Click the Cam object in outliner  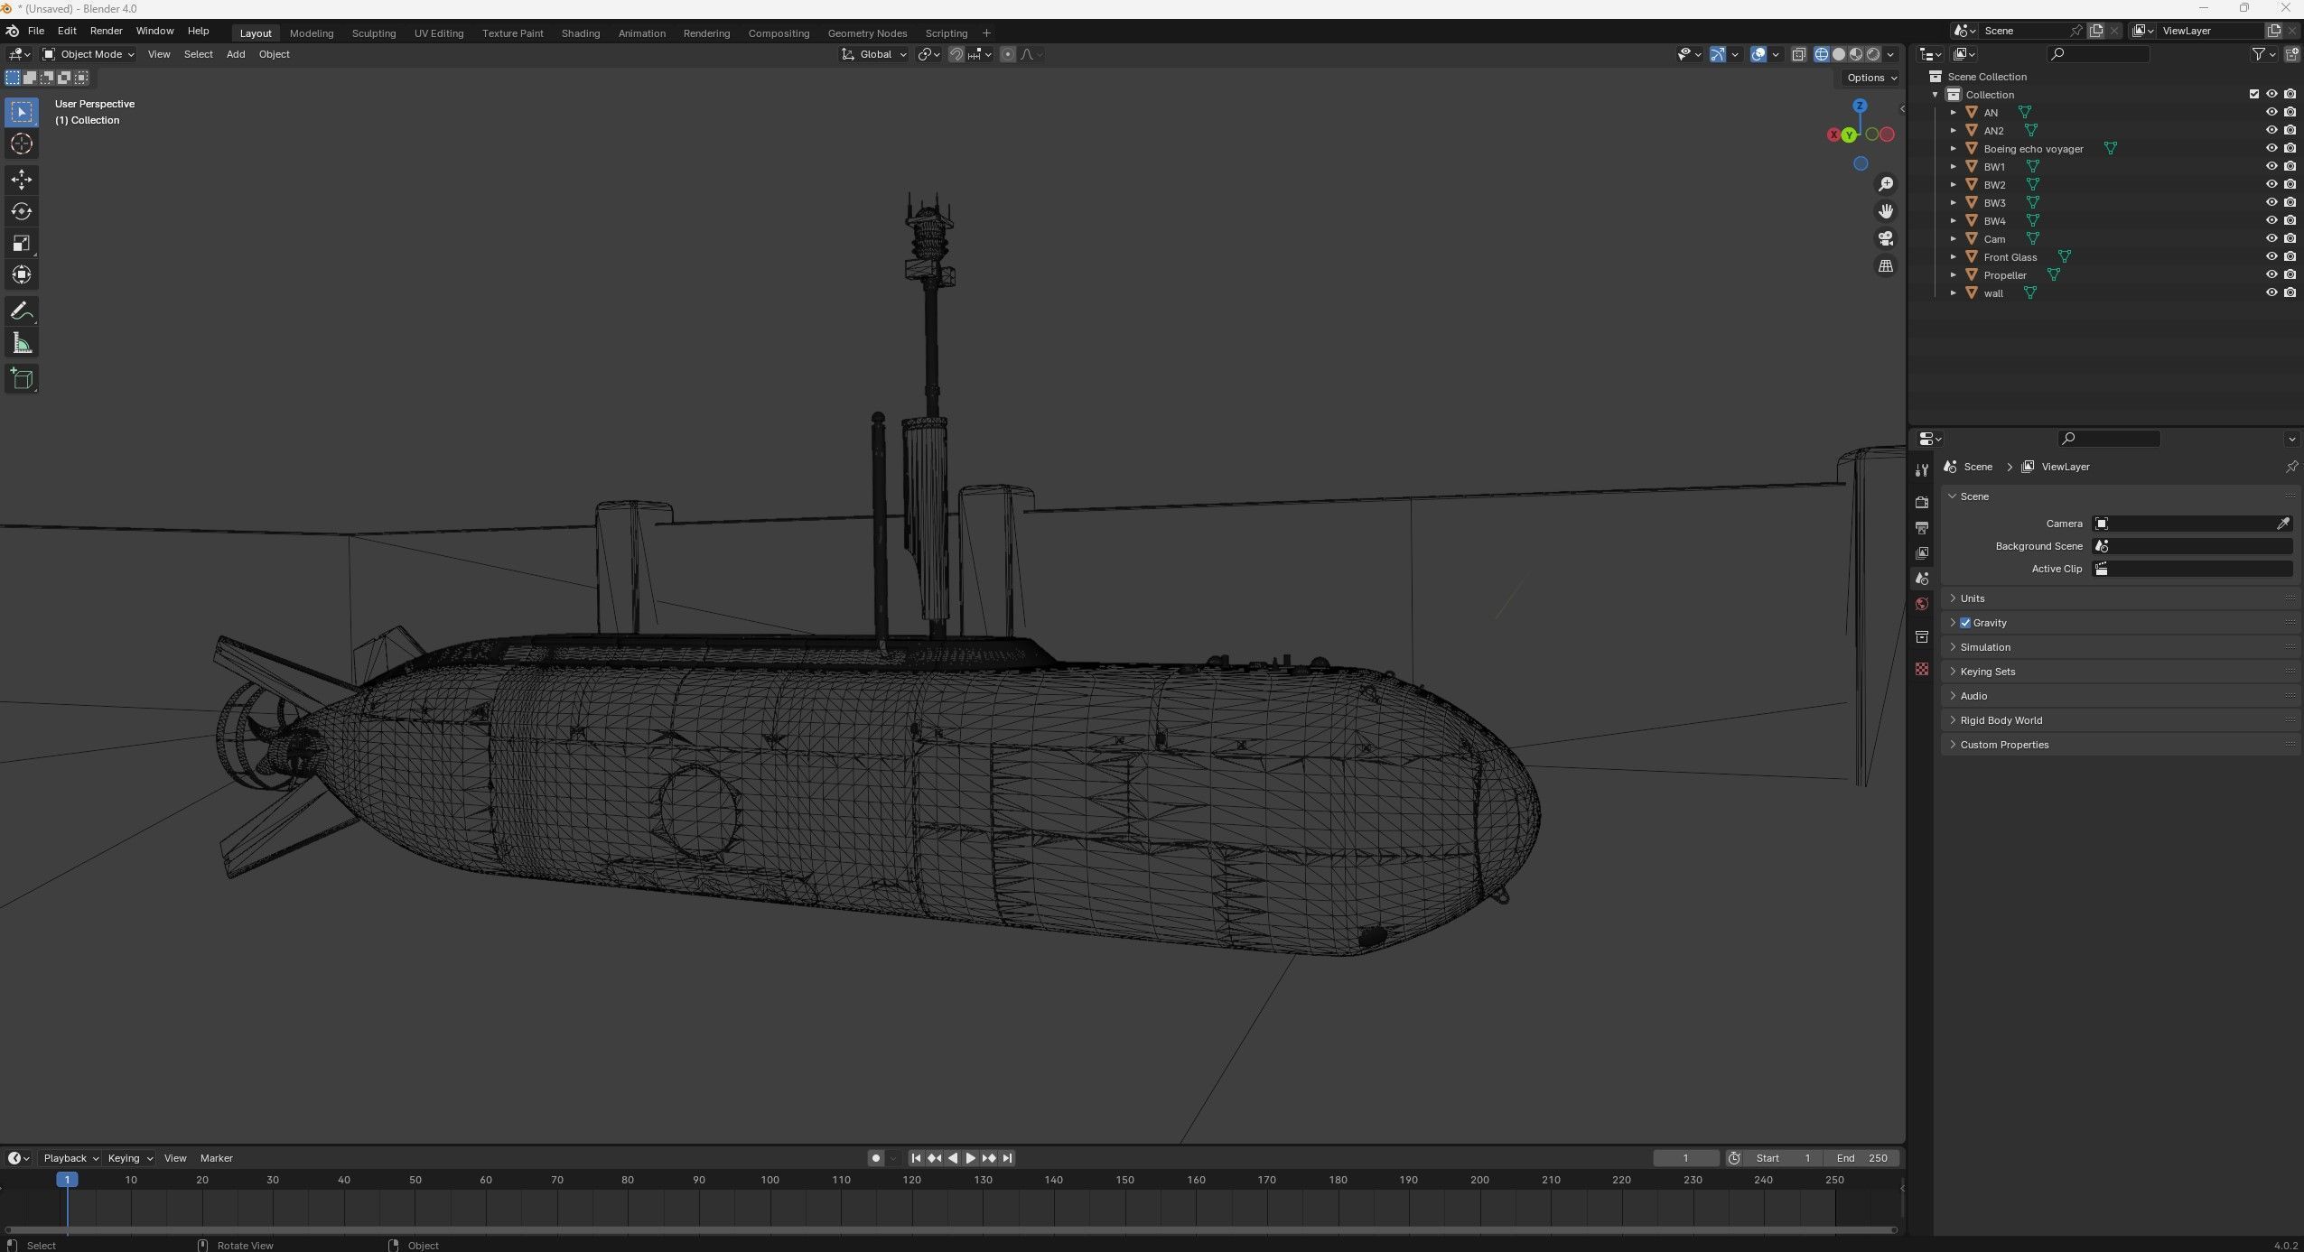(1994, 239)
